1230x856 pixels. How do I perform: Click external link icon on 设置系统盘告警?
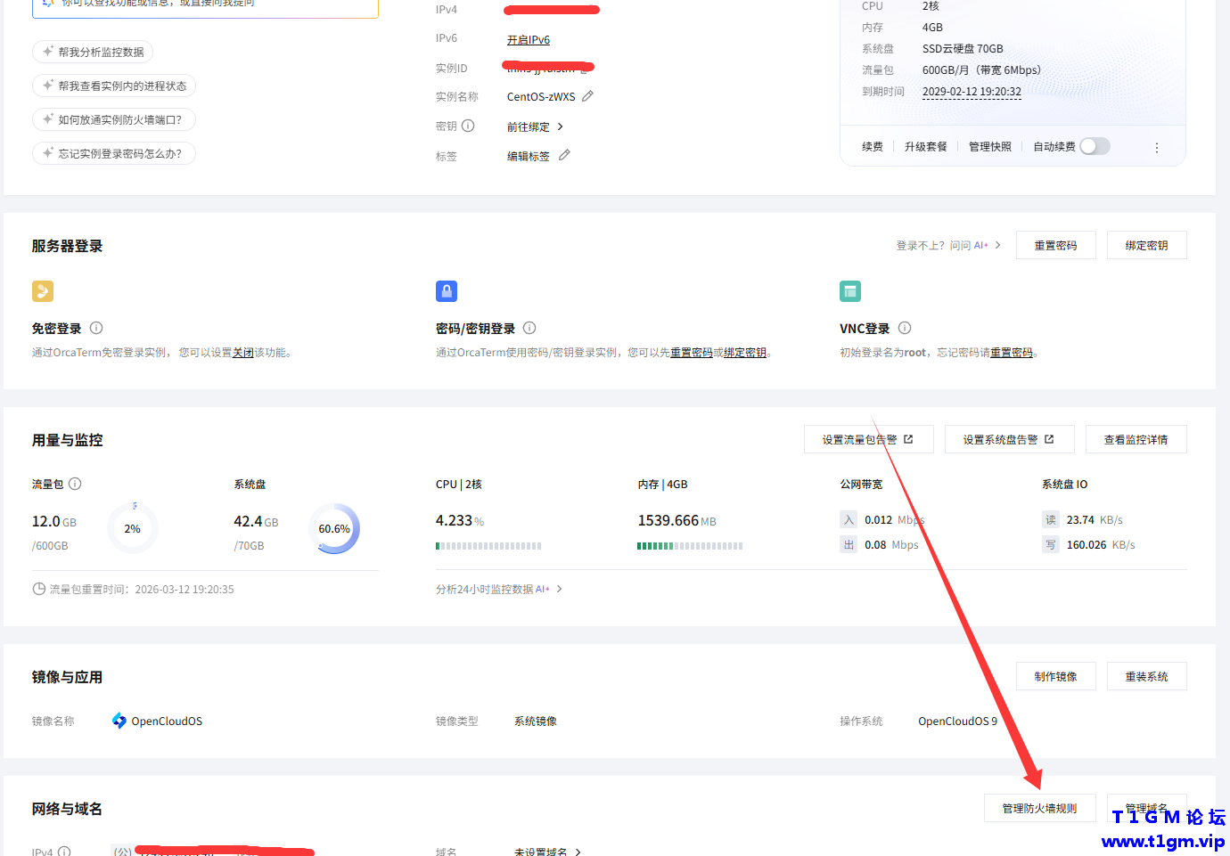click(x=1049, y=439)
